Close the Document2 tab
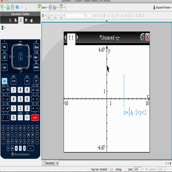The height and width of the screenshot is (172, 172). point(57,163)
